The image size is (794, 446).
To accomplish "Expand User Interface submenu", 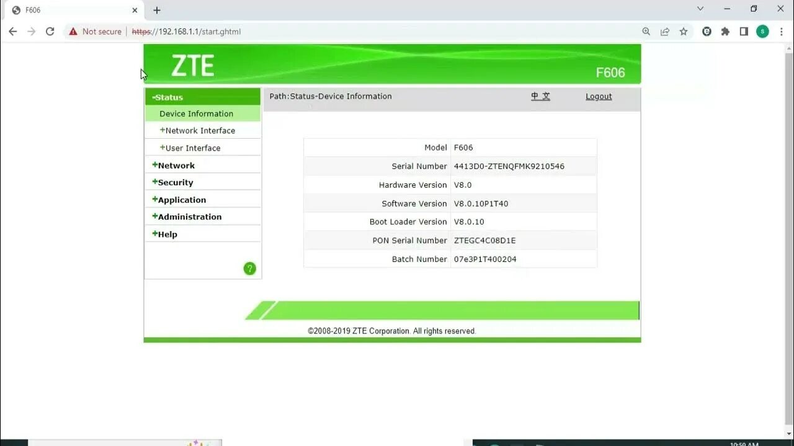I will click(190, 148).
